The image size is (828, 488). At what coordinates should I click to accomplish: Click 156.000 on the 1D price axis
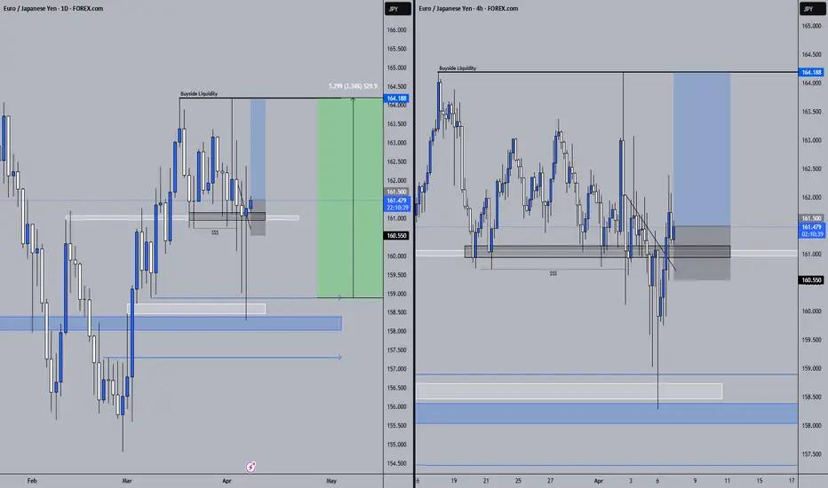tap(396, 406)
